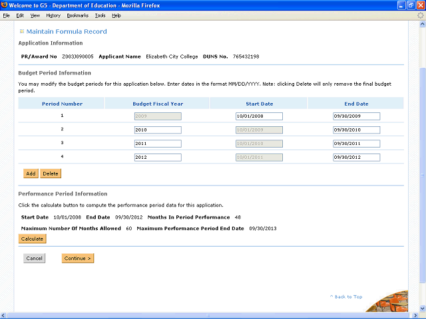426x319 pixels.
Task: Click the Firefox icon in title bar
Action: click(5, 5)
